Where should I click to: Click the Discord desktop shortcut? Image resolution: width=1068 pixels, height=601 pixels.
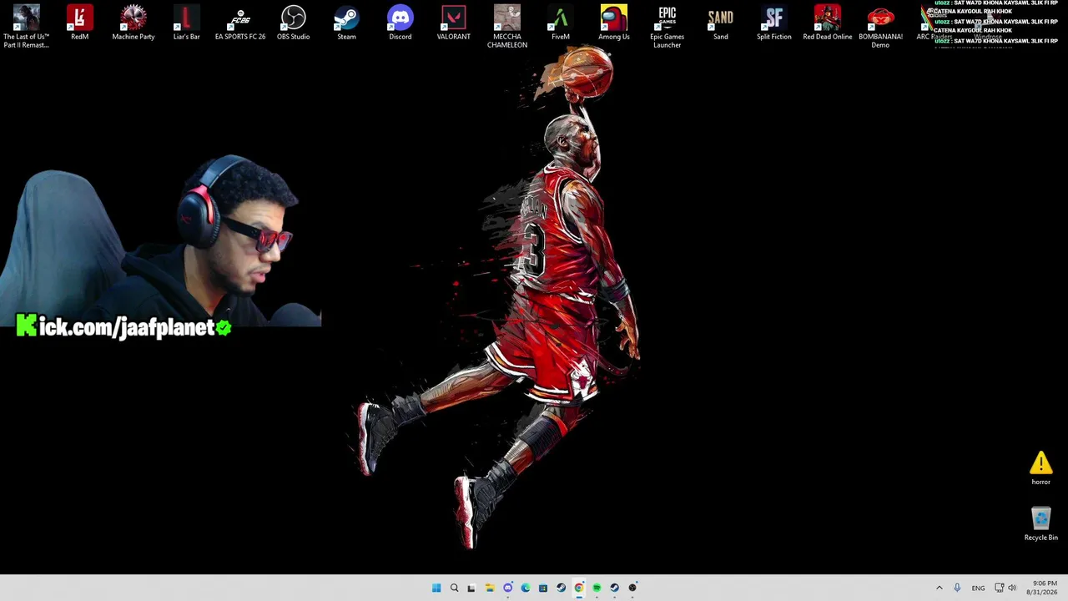pyautogui.click(x=400, y=23)
